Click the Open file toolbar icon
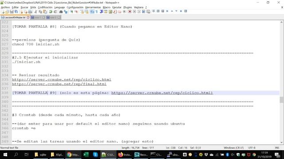 7,12
